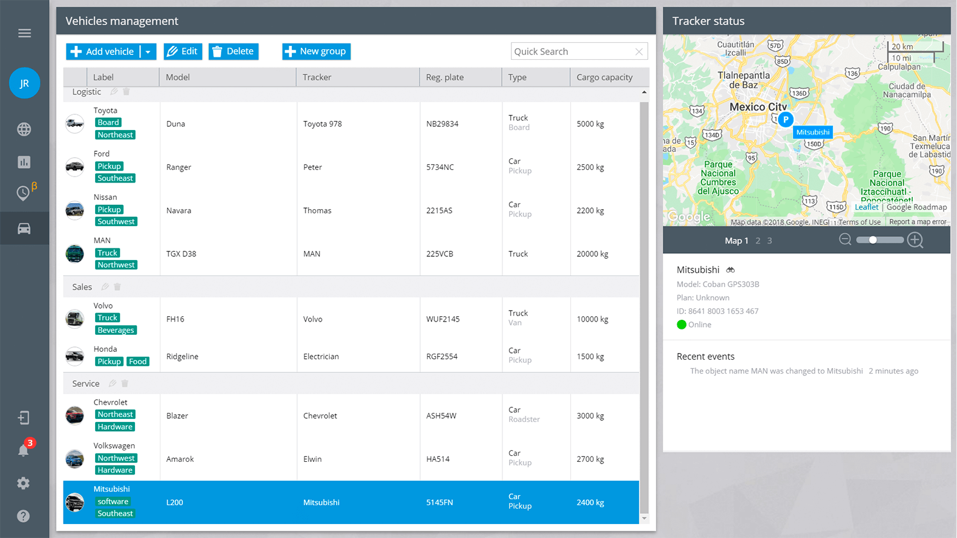The image size is (957, 538).
Task: Select the Volkswagen Amarok row
Action: [351, 459]
